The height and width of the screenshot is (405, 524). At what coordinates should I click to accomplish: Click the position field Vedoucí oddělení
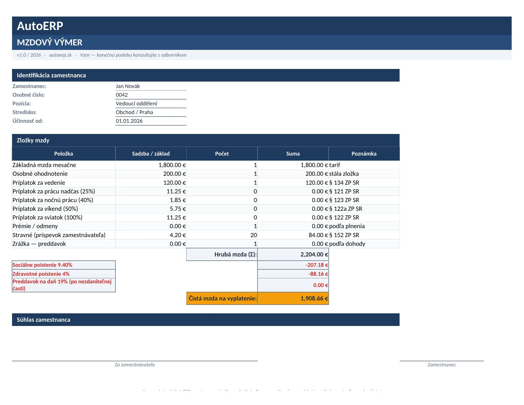[151, 104]
